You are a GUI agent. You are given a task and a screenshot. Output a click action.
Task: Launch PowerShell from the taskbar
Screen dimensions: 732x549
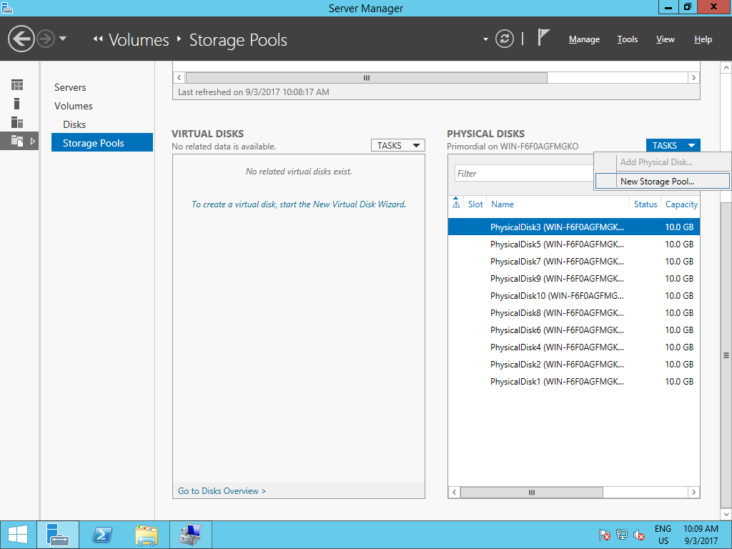pos(102,534)
